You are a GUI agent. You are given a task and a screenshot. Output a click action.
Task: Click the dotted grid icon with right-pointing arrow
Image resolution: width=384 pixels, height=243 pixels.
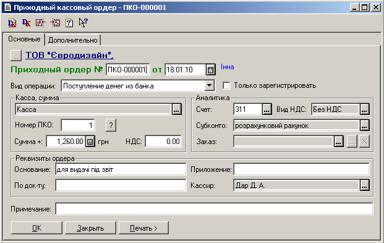pyautogui.click(x=55, y=23)
